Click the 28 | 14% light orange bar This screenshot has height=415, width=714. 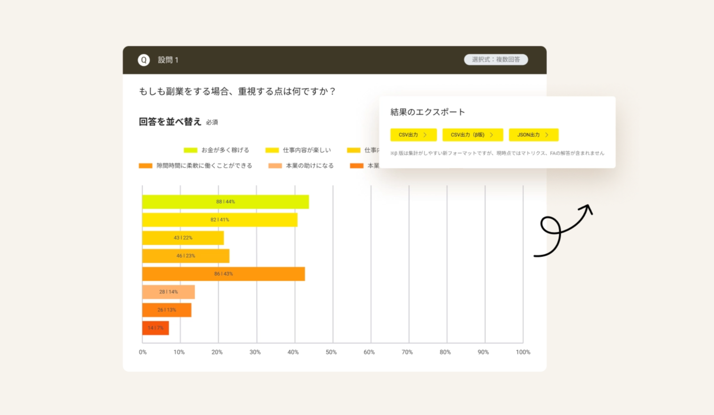(168, 292)
